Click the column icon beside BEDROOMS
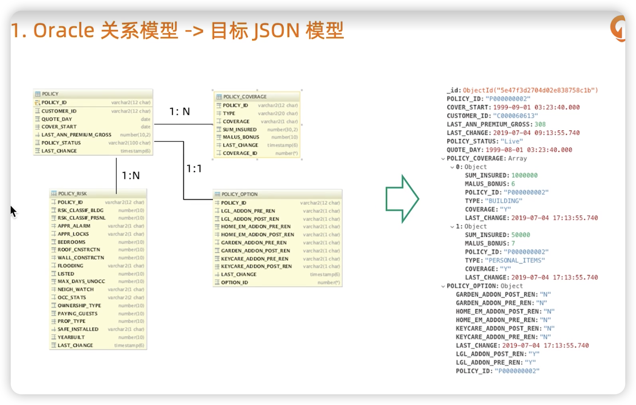 (54, 242)
